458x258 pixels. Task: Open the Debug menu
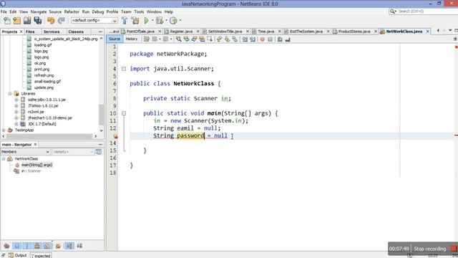(98, 11)
